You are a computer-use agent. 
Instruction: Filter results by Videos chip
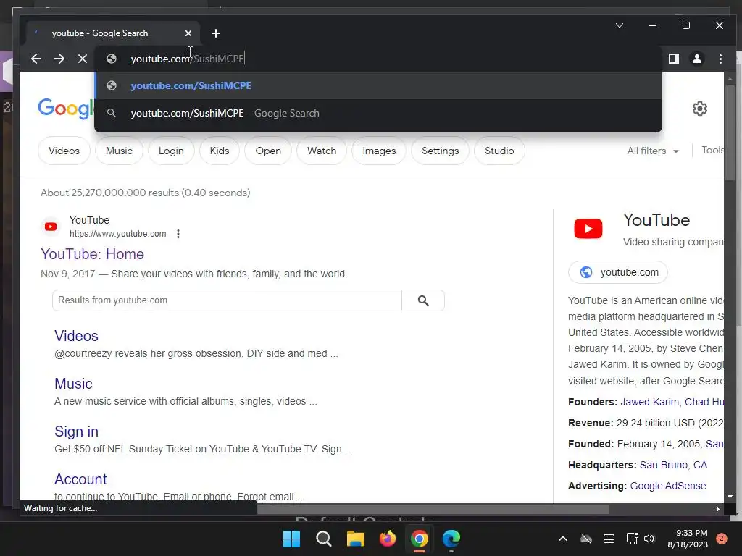click(x=64, y=151)
